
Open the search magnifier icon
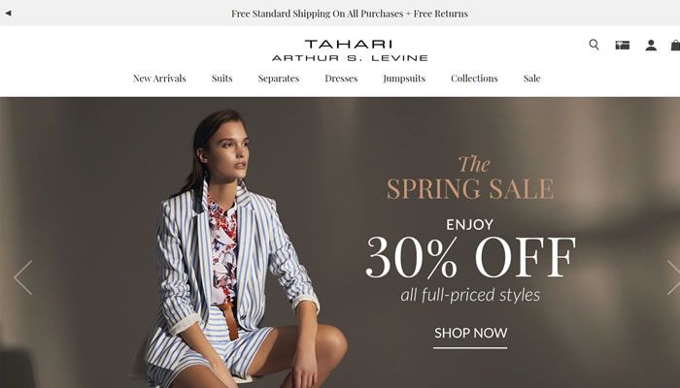point(594,45)
